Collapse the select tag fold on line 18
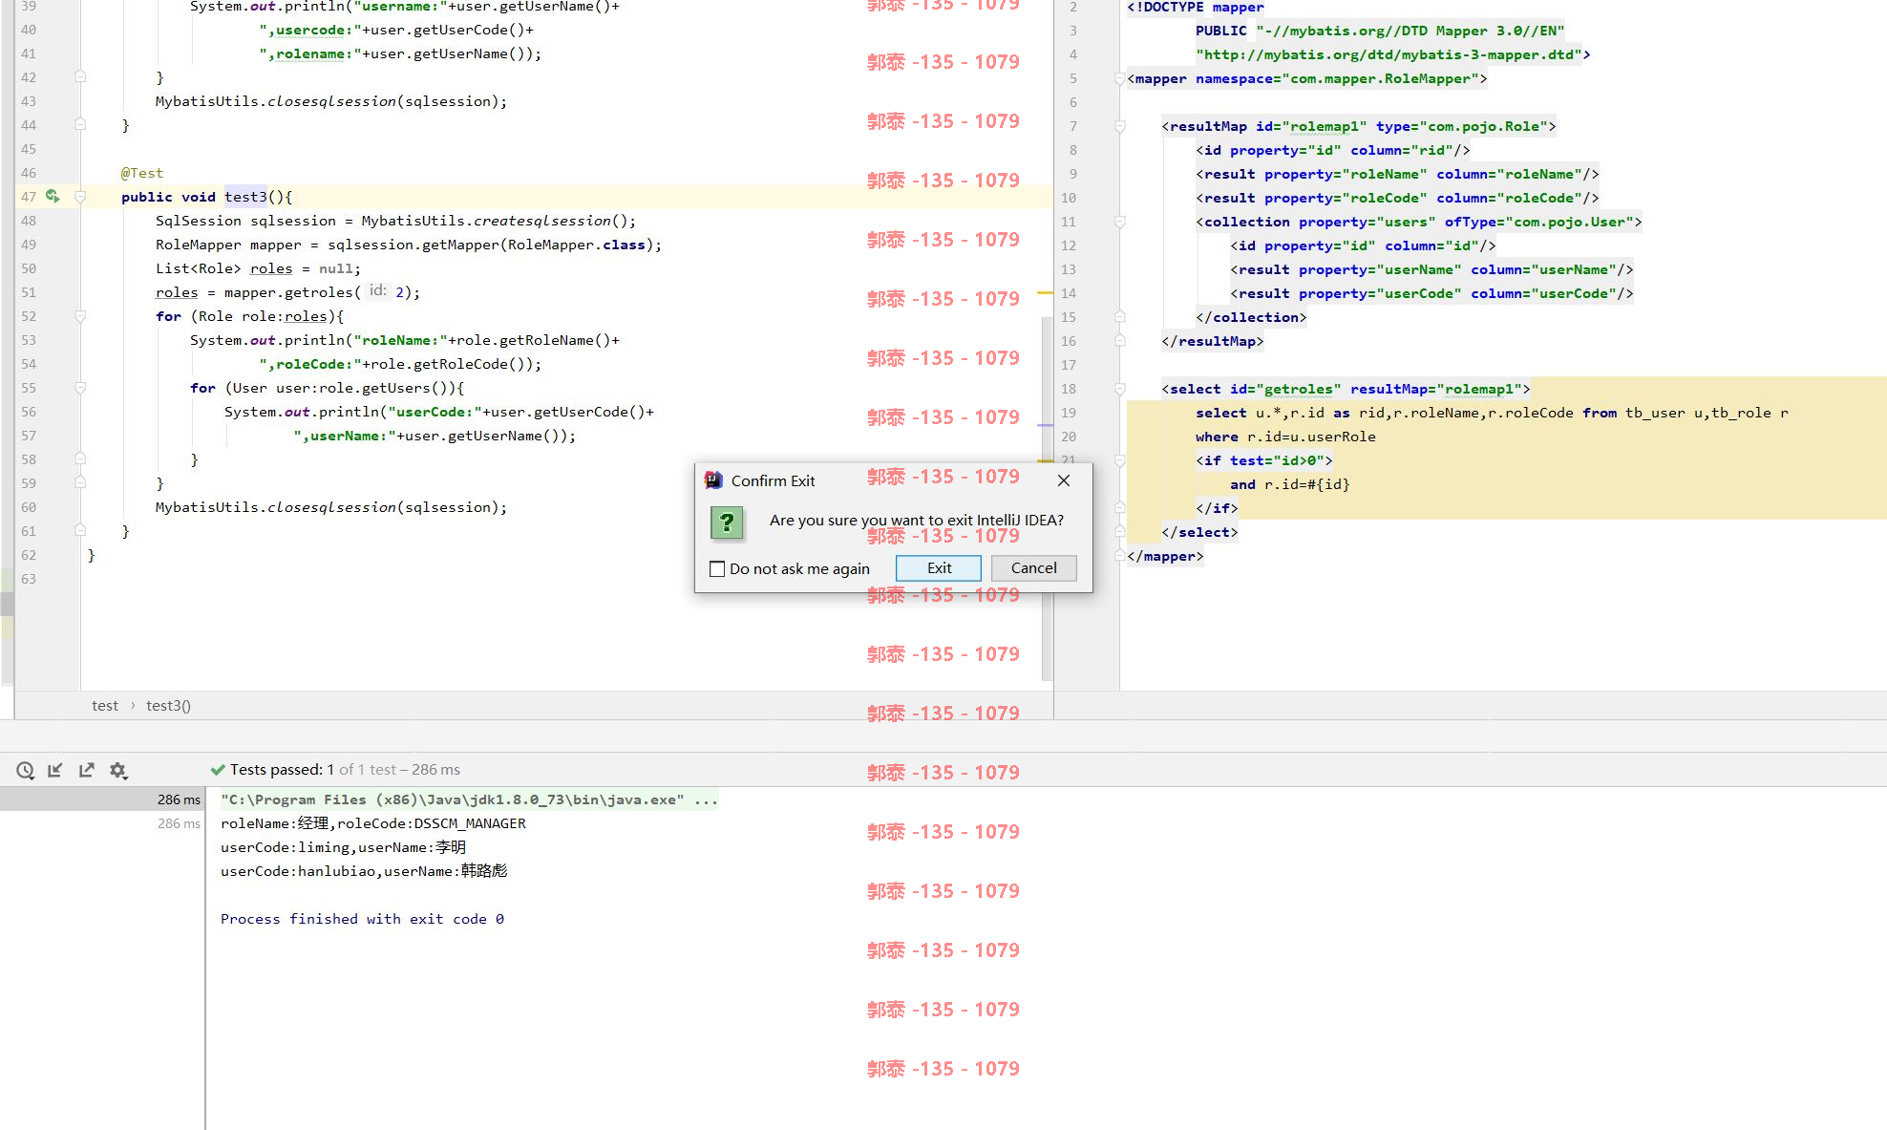Screen dimensions: 1887x1130 point(1120,389)
